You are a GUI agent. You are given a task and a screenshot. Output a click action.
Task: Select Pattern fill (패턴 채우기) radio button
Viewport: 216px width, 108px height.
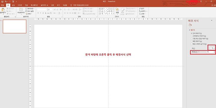coord(191,41)
